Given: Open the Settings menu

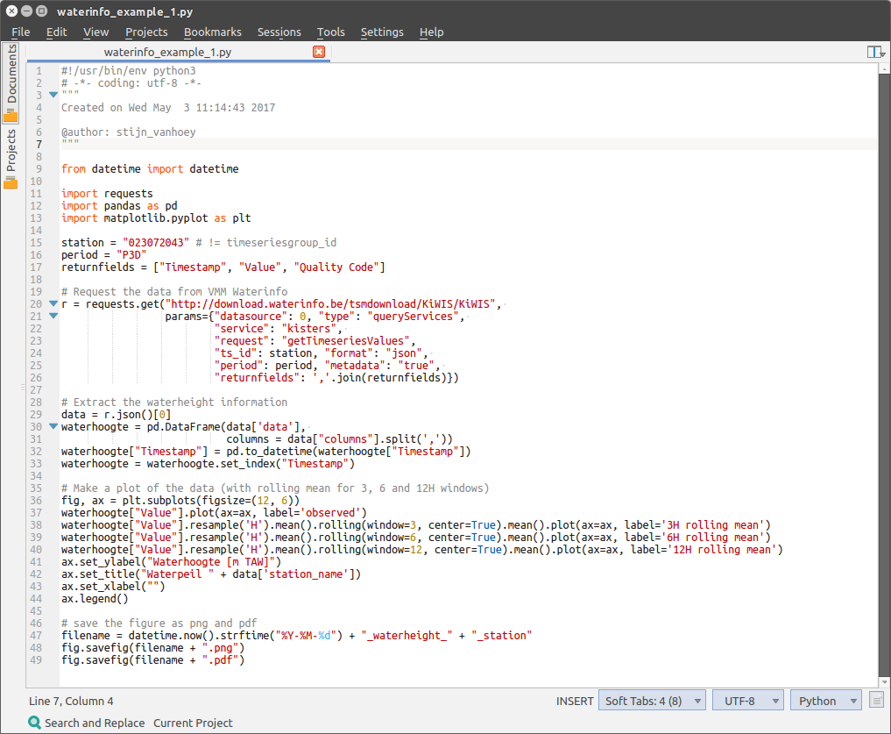Looking at the screenshot, I should pyautogui.click(x=382, y=32).
